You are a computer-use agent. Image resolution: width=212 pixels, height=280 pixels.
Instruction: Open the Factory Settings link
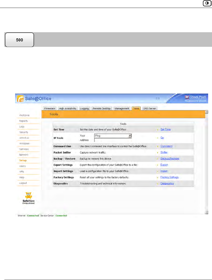pos(169,177)
